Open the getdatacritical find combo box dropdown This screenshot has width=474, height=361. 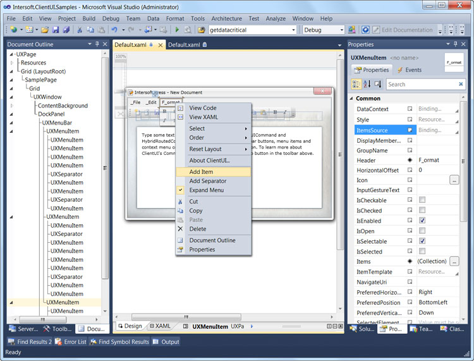[x=293, y=30]
